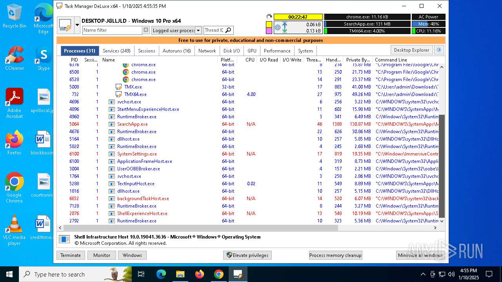Click Firefox icon in the taskbar
This screenshot has height=282, width=502.
[200, 274]
